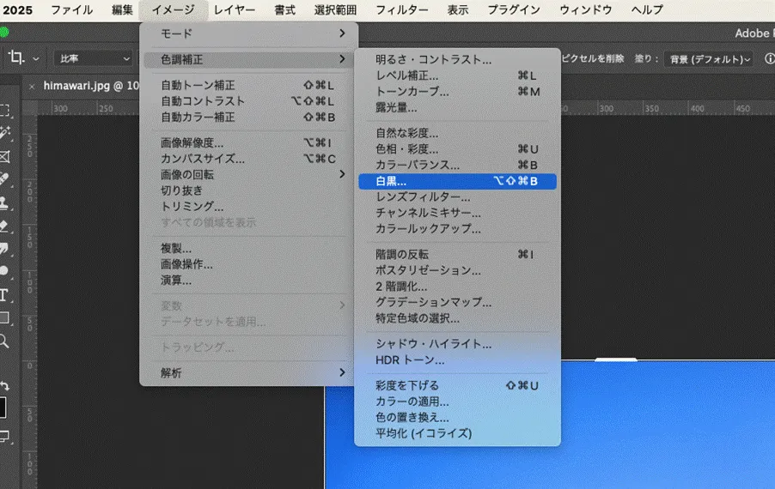Open the 編集 menu
775x489 pixels.
click(x=122, y=10)
